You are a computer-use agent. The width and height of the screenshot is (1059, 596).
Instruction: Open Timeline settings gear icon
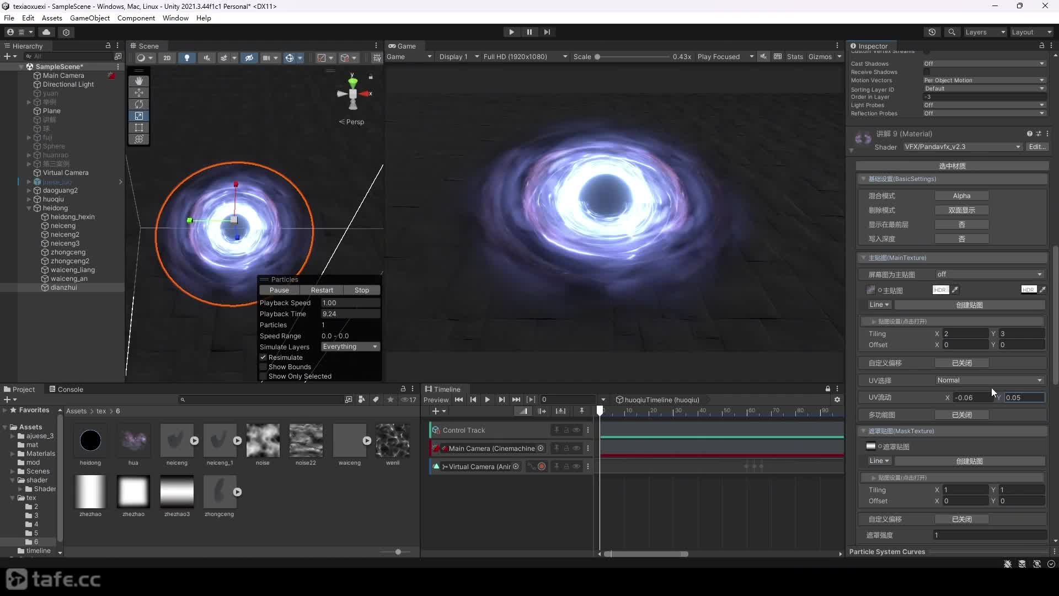point(837,400)
